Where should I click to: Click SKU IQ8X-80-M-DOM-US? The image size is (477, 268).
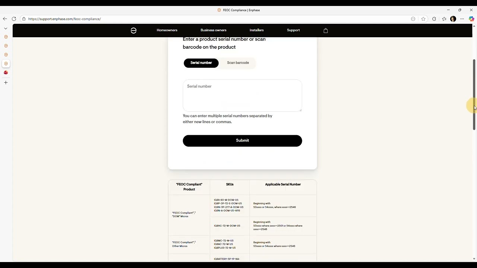pos(226,200)
